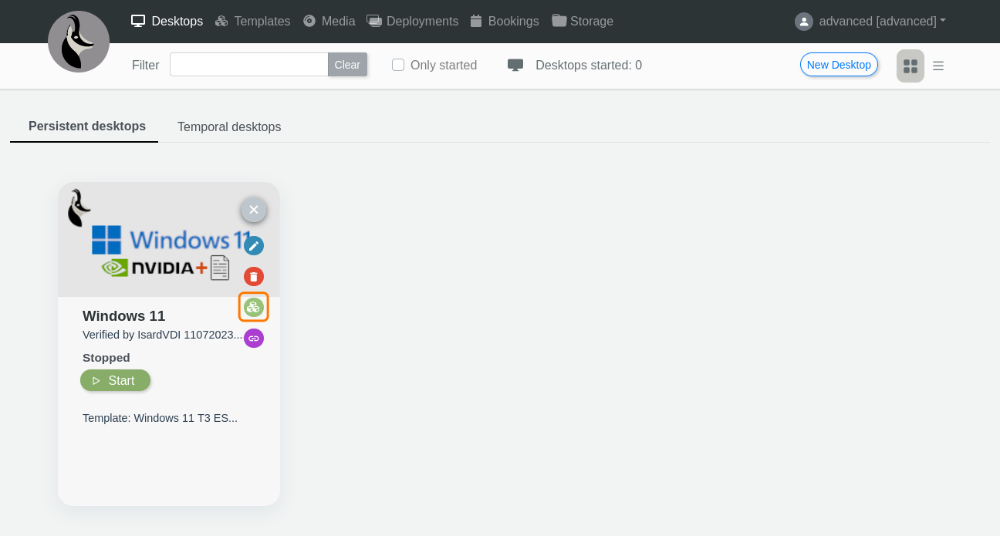
Task: Close the desktop card options with X icon
Action: click(x=254, y=210)
